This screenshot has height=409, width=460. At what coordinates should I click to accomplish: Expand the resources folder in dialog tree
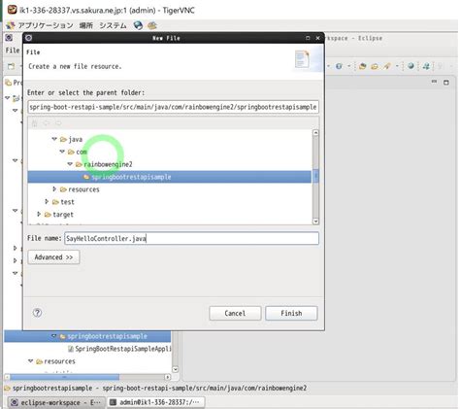tap(54, 188)
